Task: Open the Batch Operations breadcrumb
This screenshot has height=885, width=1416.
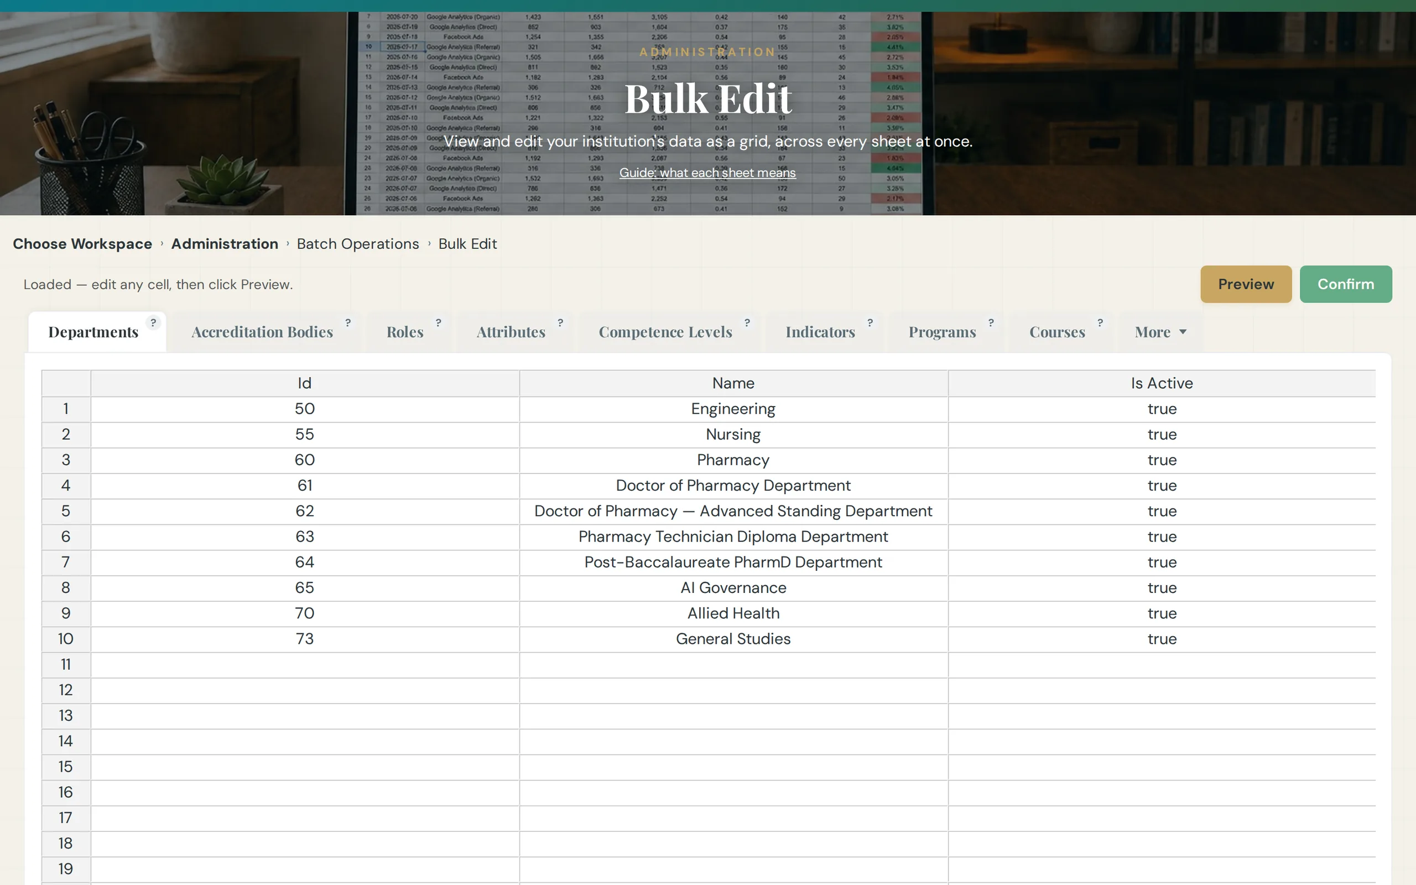Action: pos(357,244)
